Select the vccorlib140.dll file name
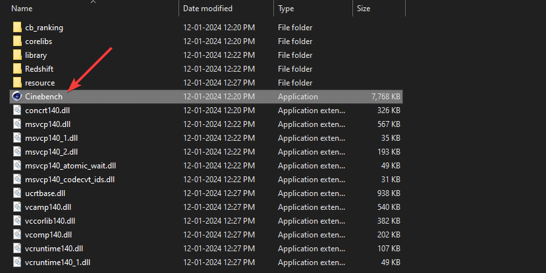This screenshot has width=546, height=273. [x=50, y=221]
